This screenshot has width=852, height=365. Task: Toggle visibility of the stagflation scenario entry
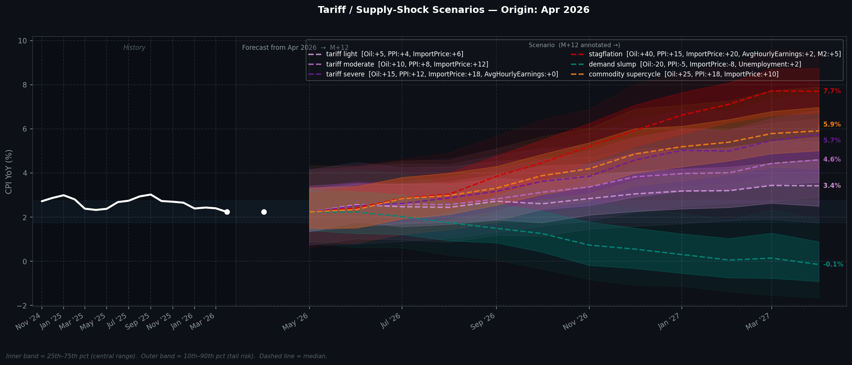click(x=605, y=54)
